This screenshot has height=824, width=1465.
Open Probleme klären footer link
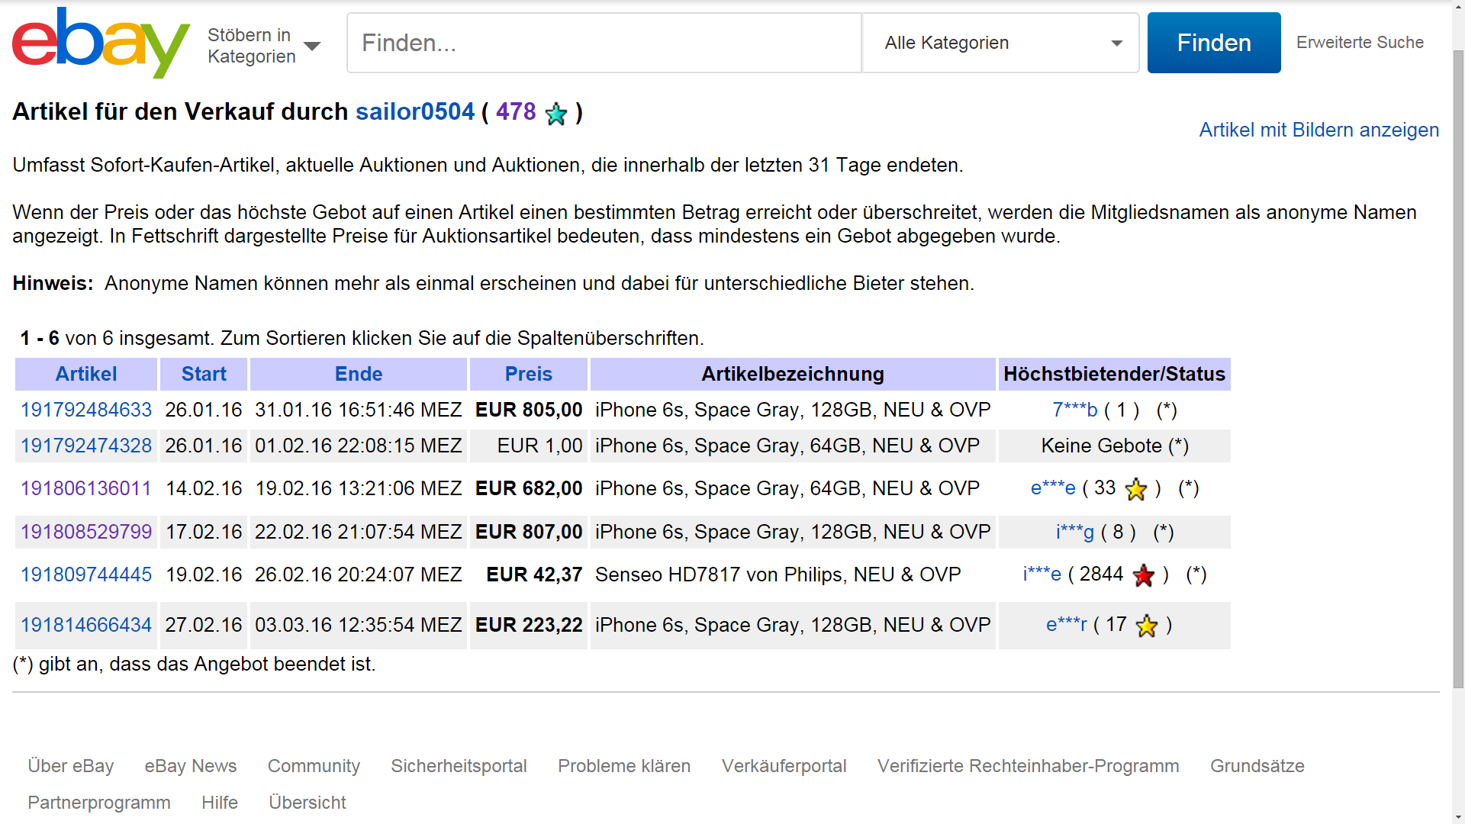point(624,766)
